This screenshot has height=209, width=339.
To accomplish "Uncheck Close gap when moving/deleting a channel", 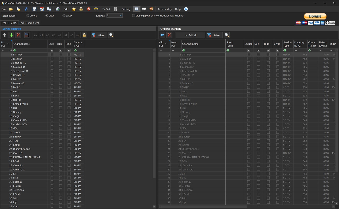I will [x=133, y=16].
